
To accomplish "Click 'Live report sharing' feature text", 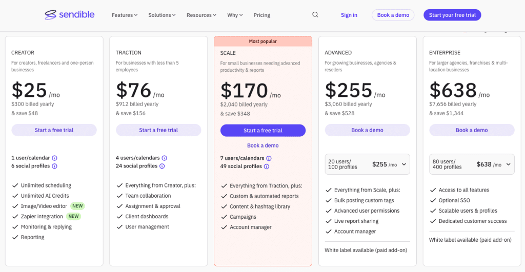I will click(x=356, y=221).
